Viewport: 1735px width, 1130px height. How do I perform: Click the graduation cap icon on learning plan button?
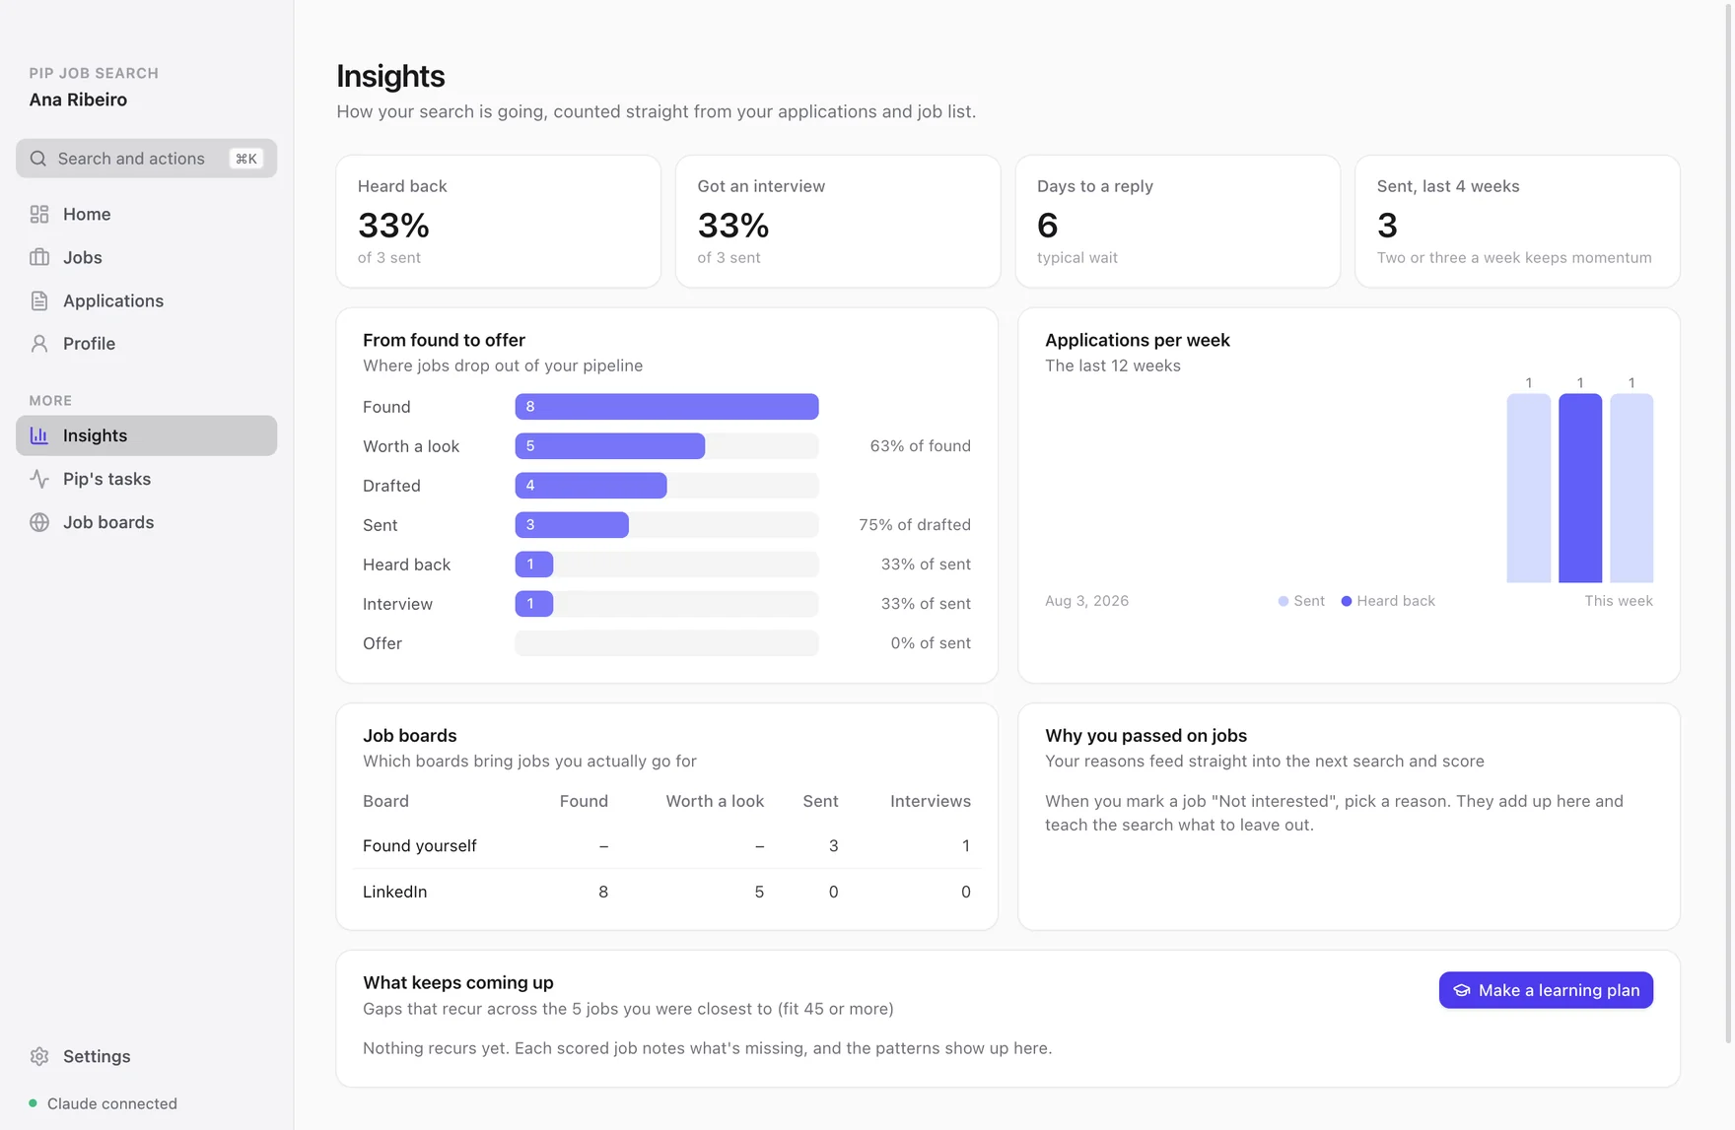tap(1462, 990)
